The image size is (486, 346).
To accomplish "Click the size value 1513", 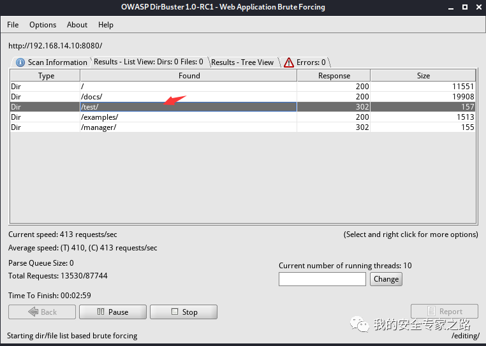I will 465,117.
